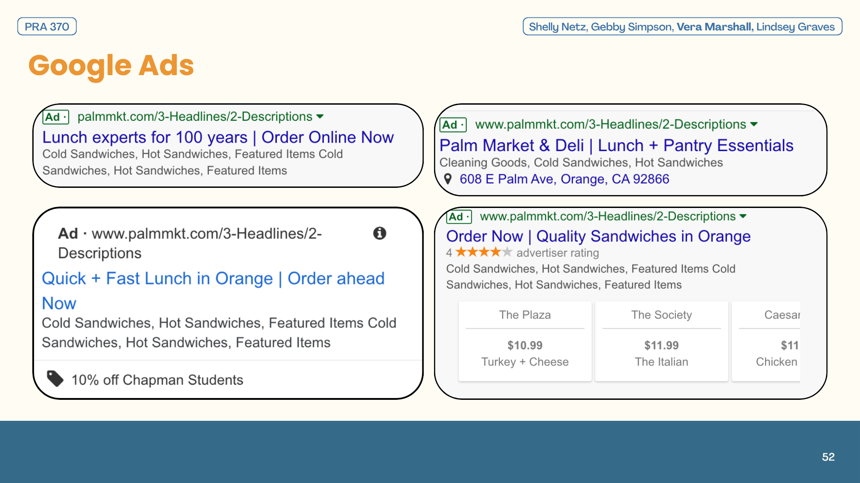Click the palmmkt.com URL without www prefix
This screenshot has width=860, height=483.
pyautogui.click(x=195, y=117)
